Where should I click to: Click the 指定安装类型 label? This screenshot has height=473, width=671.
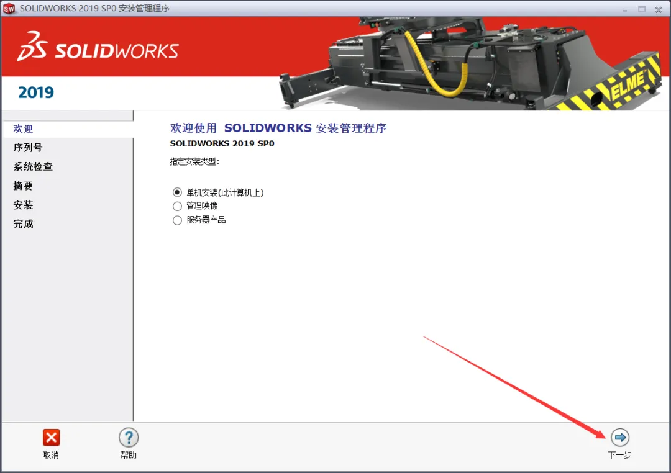[x=194, y=161]
